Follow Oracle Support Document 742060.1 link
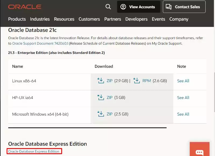 pos(40,43)
